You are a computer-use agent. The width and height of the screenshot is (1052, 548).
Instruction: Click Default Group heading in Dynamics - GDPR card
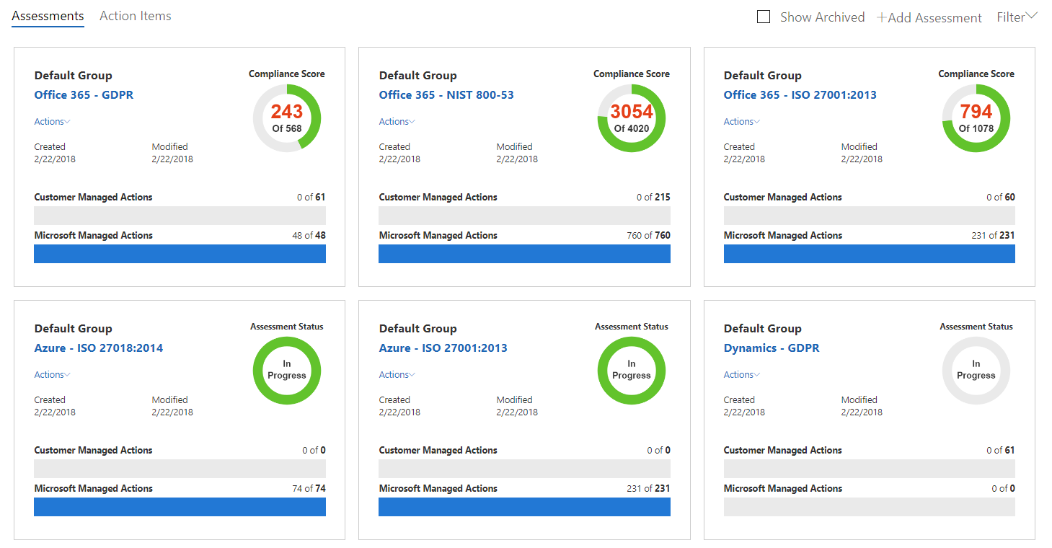click(x=763, y=328)
